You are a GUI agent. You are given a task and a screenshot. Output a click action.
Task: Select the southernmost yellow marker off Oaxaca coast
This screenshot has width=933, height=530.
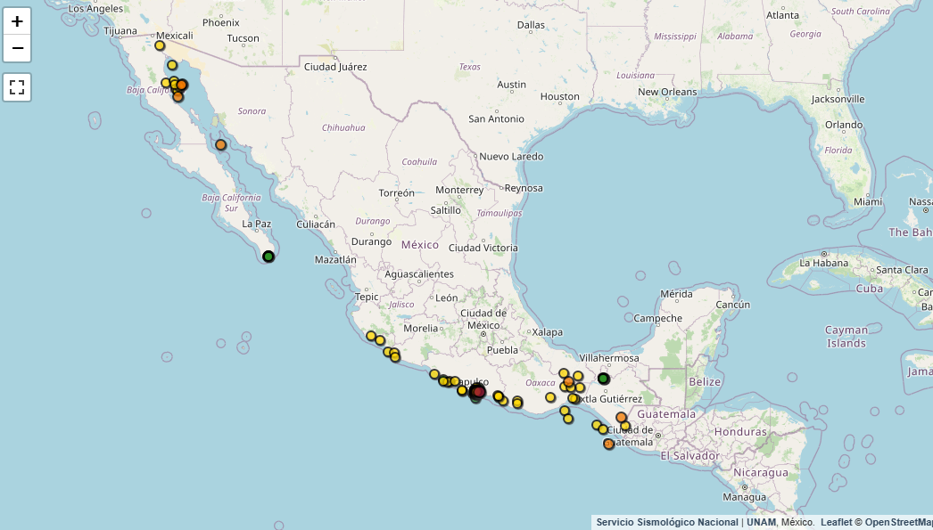tap(568, 419)
